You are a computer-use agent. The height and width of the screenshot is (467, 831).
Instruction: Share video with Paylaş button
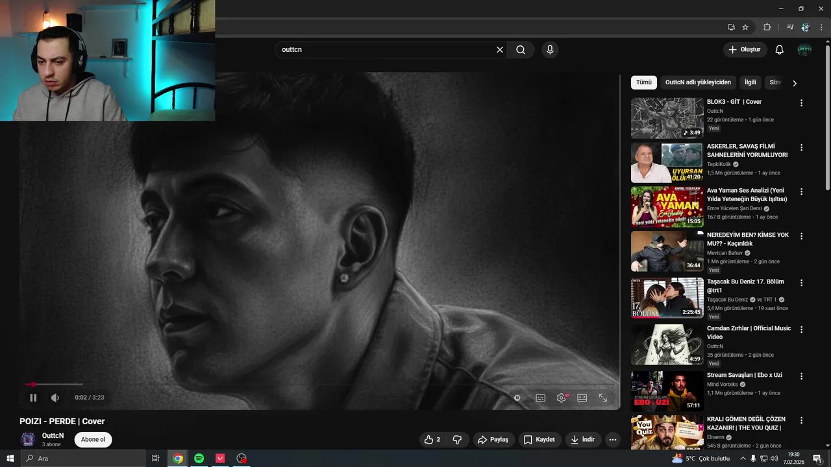pyautogui.click(x=493, y=440)
